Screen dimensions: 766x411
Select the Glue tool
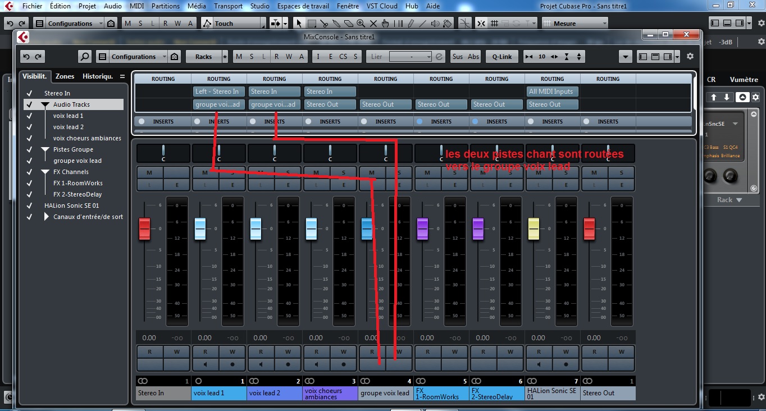click(336, 24)
